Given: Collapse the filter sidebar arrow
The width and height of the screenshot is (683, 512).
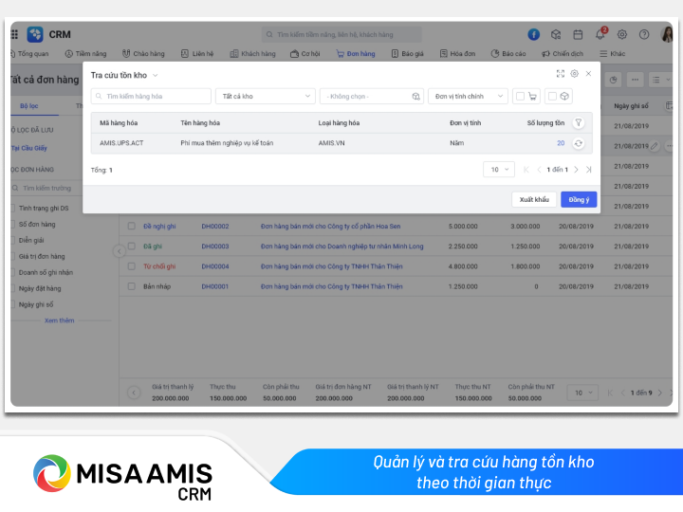Looking at the screenshot, I should [119, 250].
